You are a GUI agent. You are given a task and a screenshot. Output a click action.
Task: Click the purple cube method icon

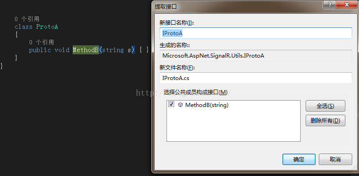point(181,105)
